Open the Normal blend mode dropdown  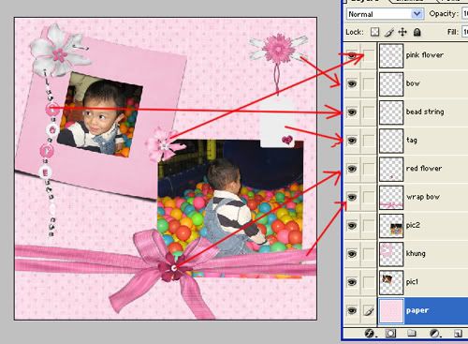385,14
